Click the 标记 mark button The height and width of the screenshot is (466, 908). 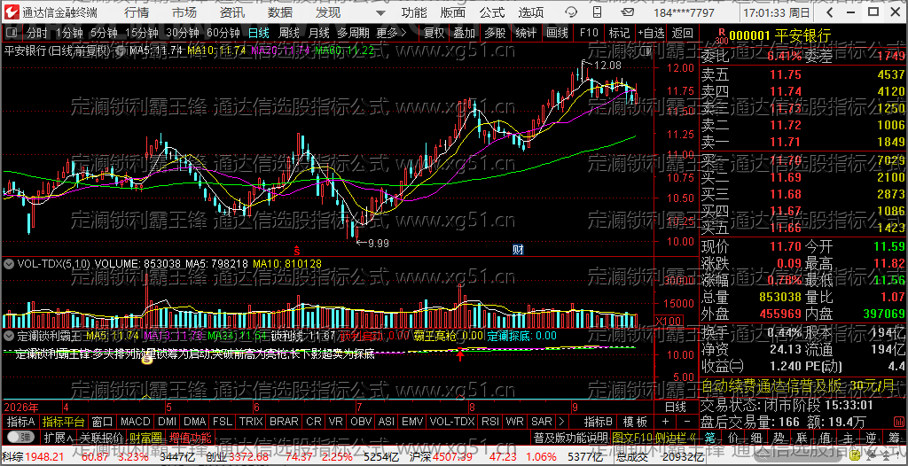point(619,33)
